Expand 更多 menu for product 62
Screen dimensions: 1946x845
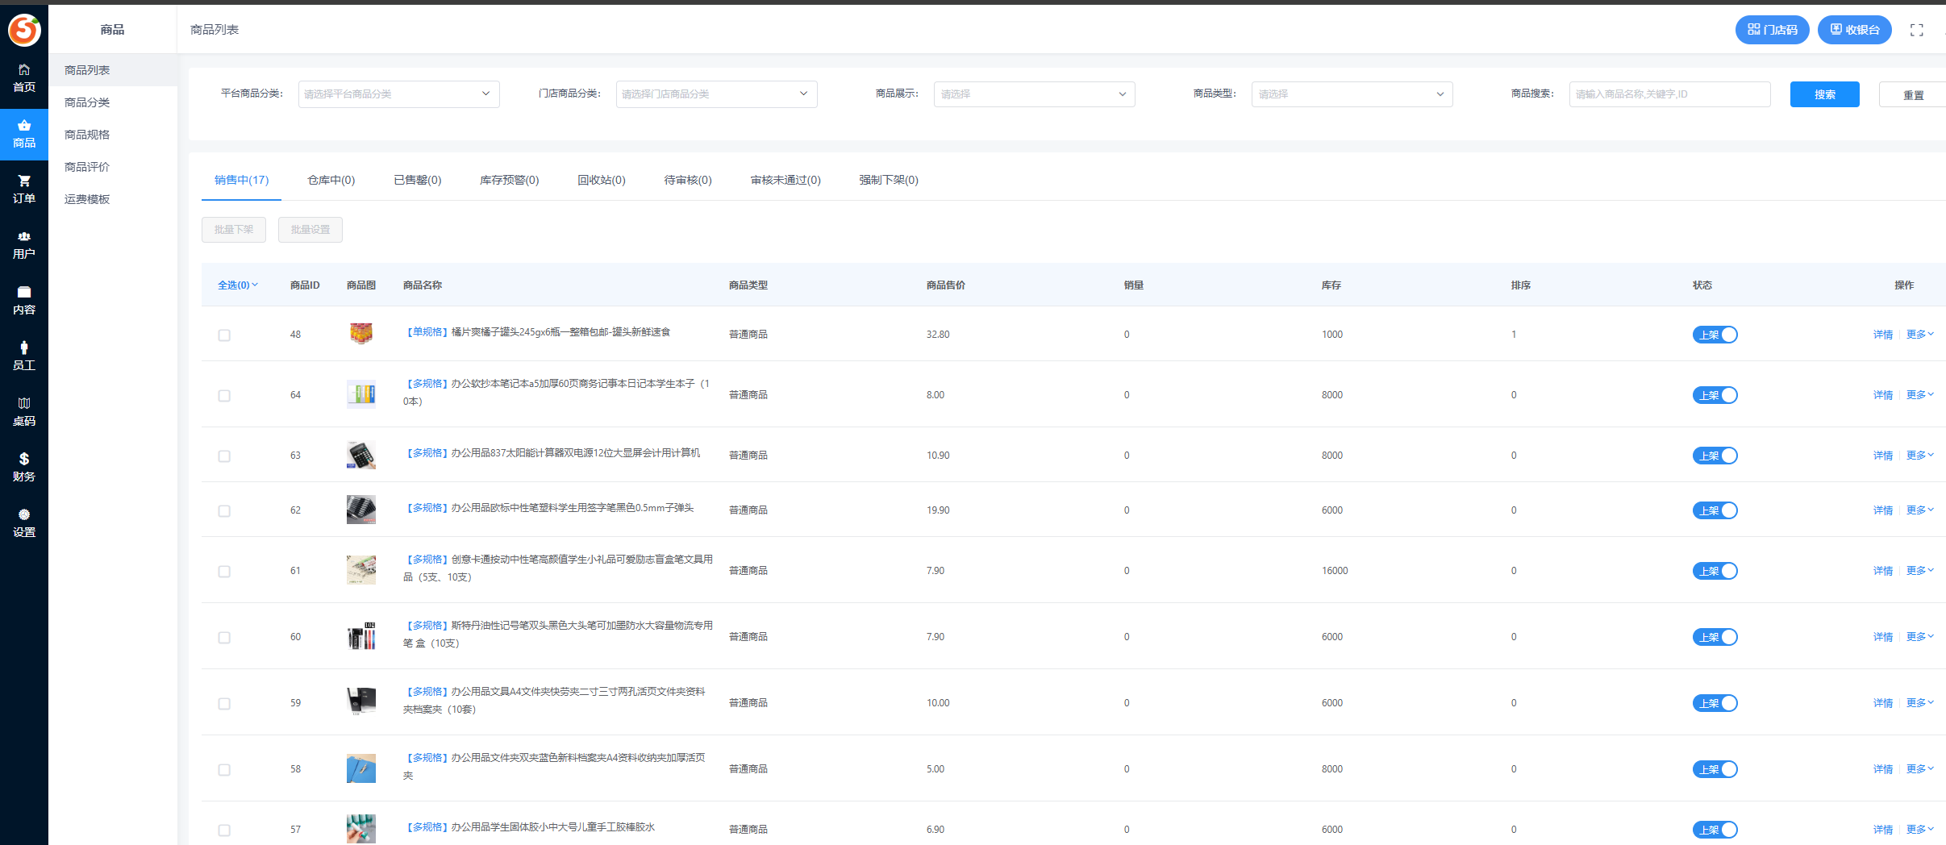[1919, 510]
